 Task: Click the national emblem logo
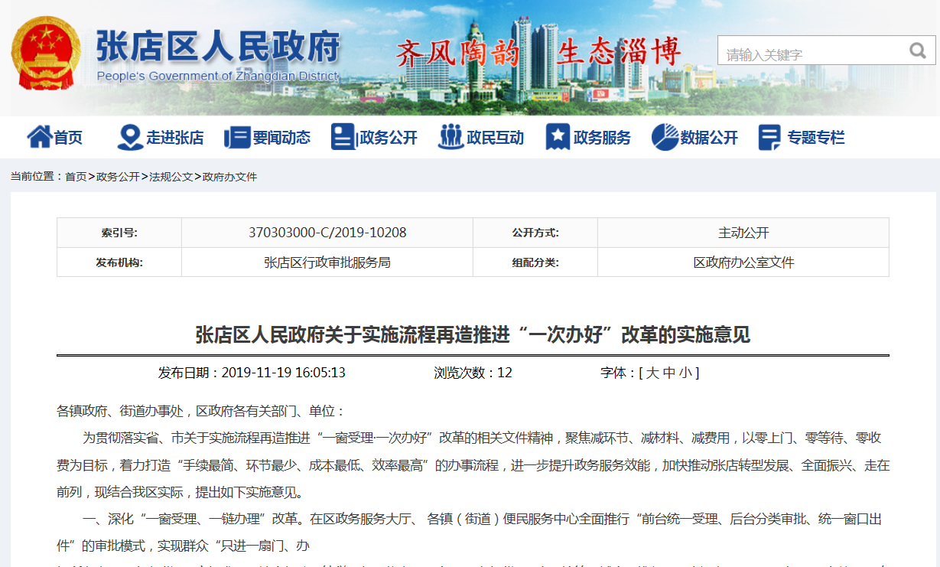tap(45, 54)
